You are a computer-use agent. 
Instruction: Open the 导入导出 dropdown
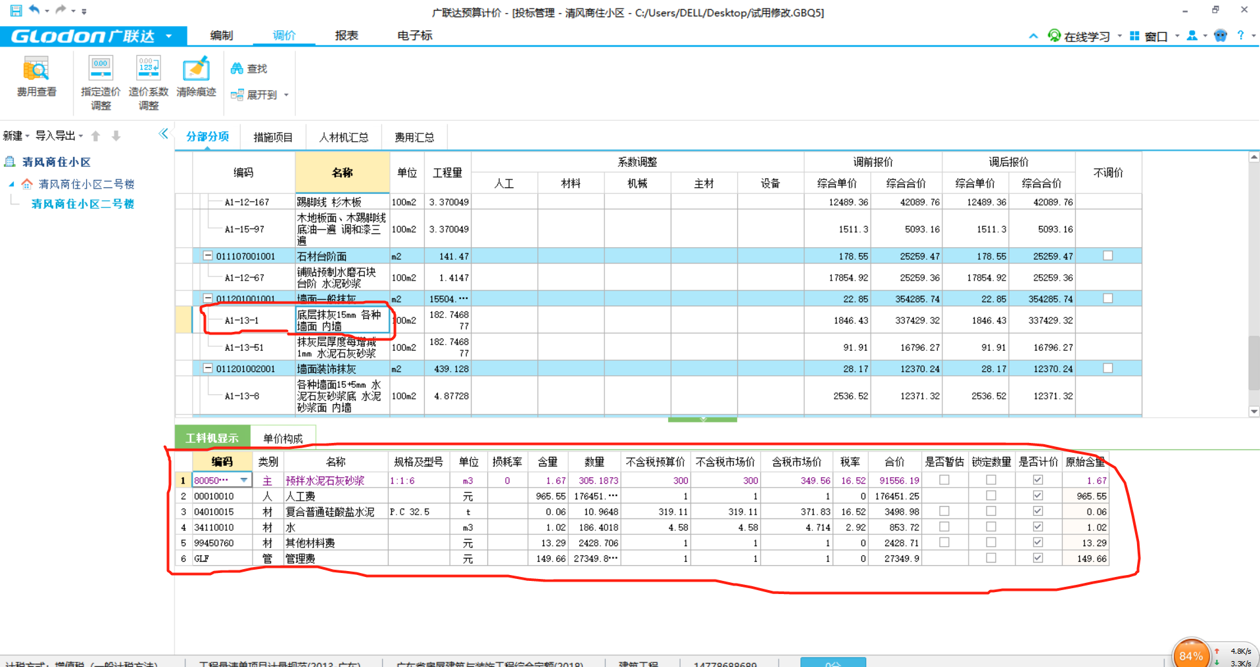[x=59, y=135]
